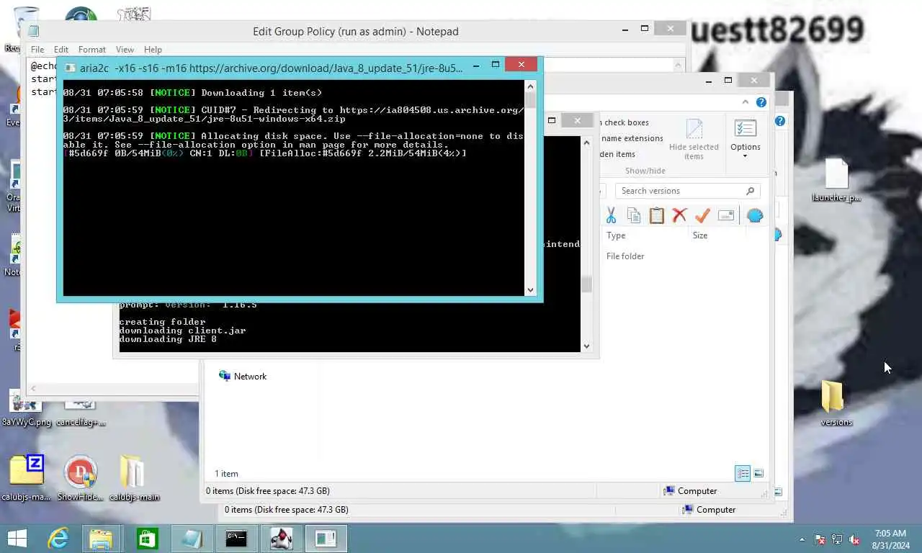The width and height of the screenshot is (922, 553).
Task: Show hidden tray icons arrow
Action: 802,539
